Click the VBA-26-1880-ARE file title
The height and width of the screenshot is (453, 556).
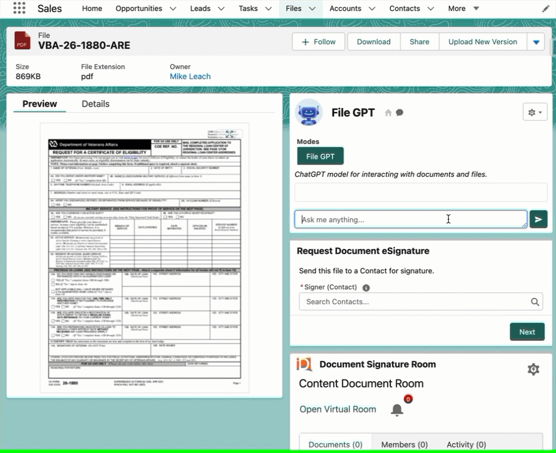pyautogui.click(x=84, y=45)
